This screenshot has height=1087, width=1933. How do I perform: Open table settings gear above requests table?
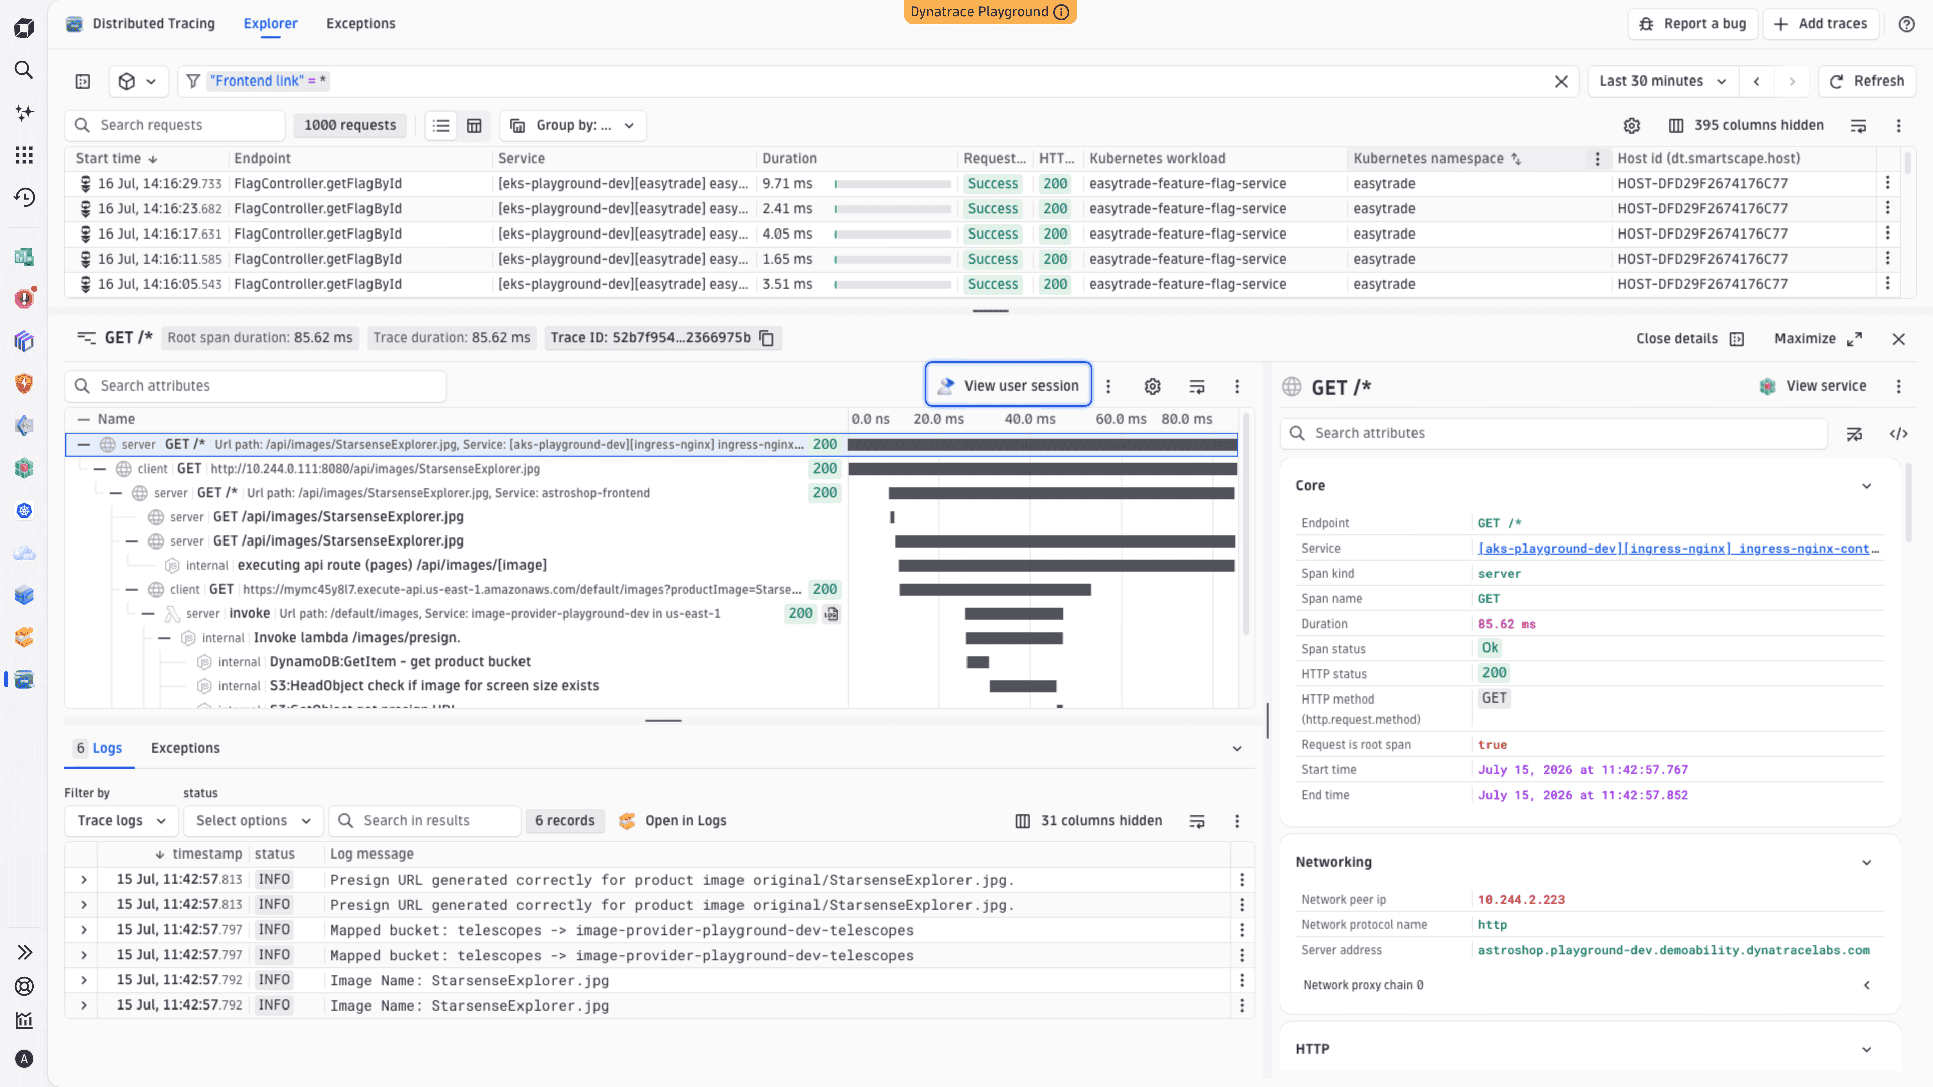[x=1631, y=125]
